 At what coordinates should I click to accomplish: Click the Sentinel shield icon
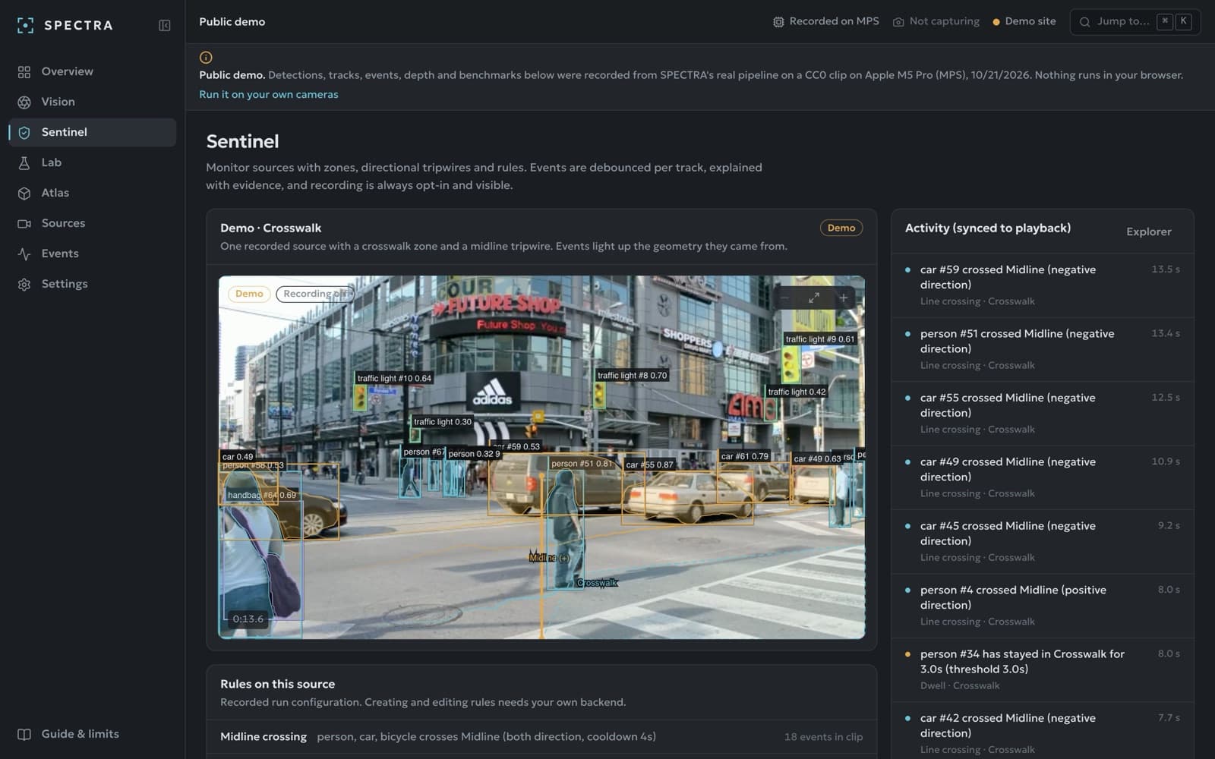click(24, 132)
